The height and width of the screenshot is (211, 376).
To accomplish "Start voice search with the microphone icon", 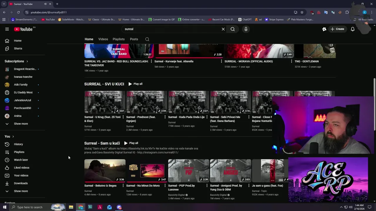I will pos(246,29).
